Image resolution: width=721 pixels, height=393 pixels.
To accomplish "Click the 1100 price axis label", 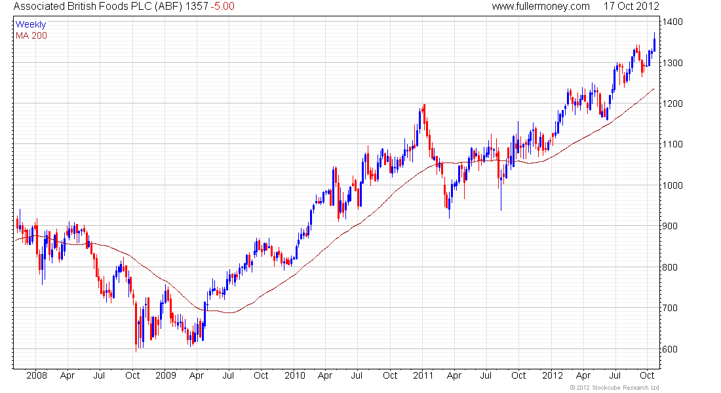I will [672, 144].
